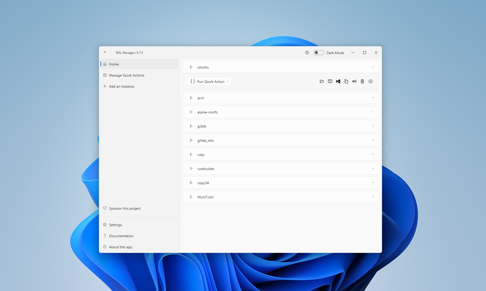Image resolution: width=486 pixels, height=291 pixels.
Task: Toggle Dark Mode switch on
Action: point(318,53)
